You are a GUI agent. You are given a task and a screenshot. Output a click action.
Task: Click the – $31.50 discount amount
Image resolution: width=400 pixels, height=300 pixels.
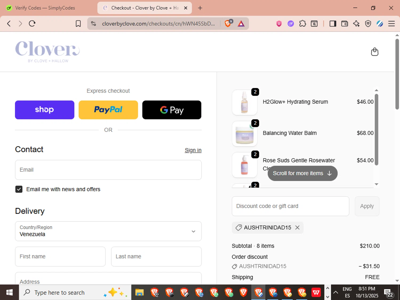click(x=369, y=266)
